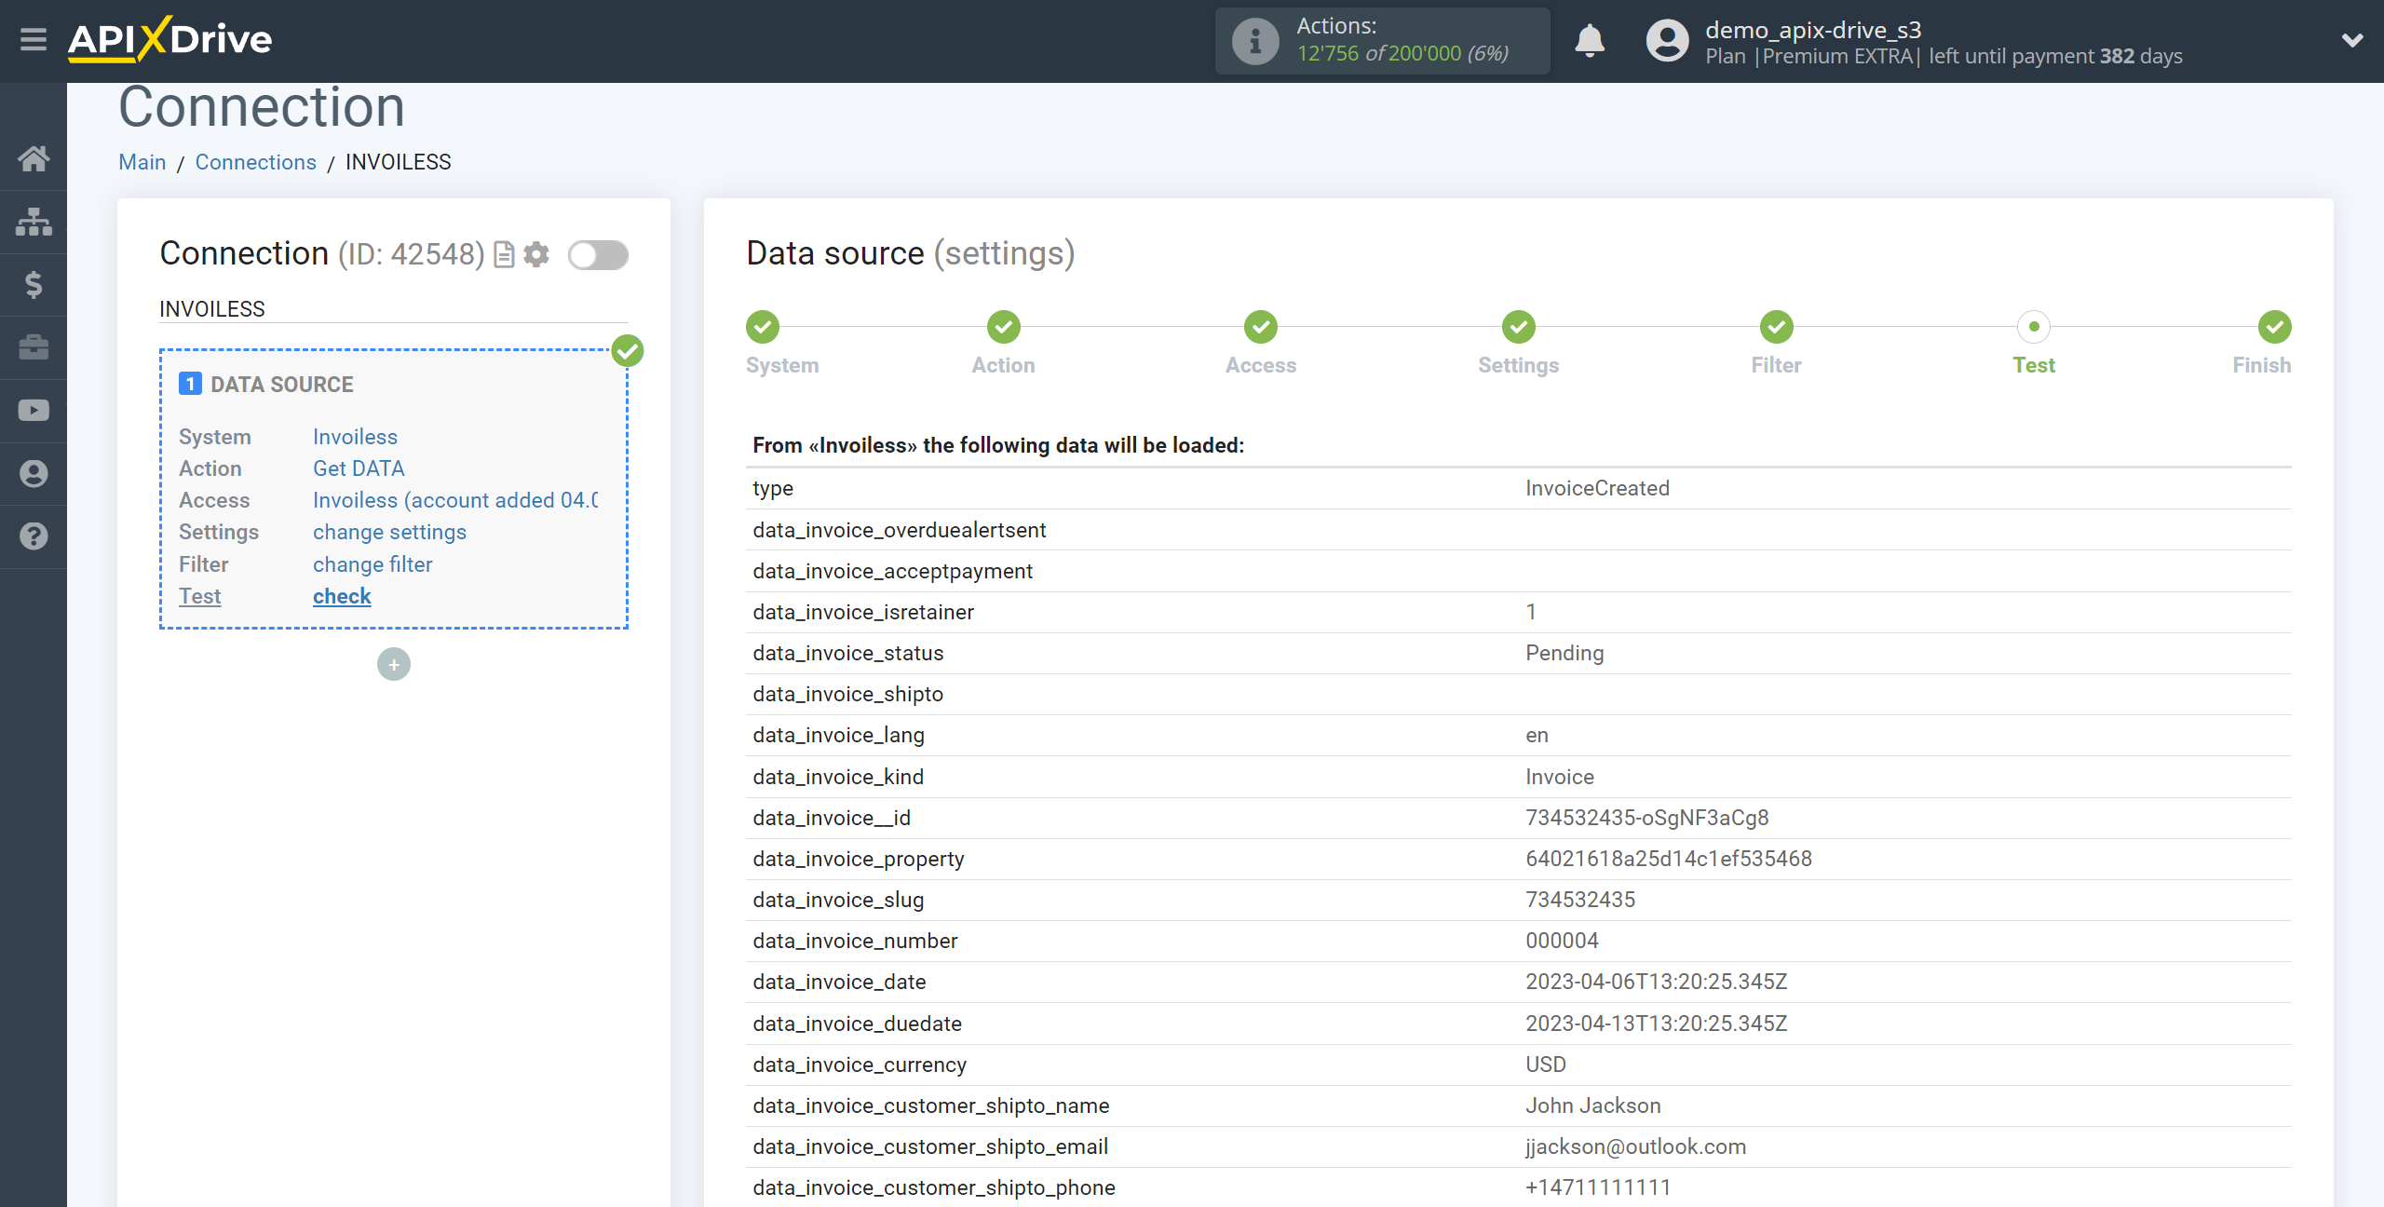Click the ApiX-Drive logo
The image size is (2384, 1207).
tap(170, 39)
